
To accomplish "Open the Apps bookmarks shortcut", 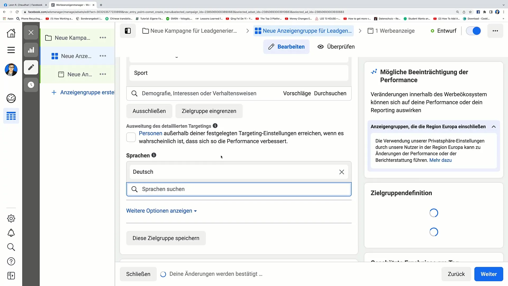I will point(8,19).
